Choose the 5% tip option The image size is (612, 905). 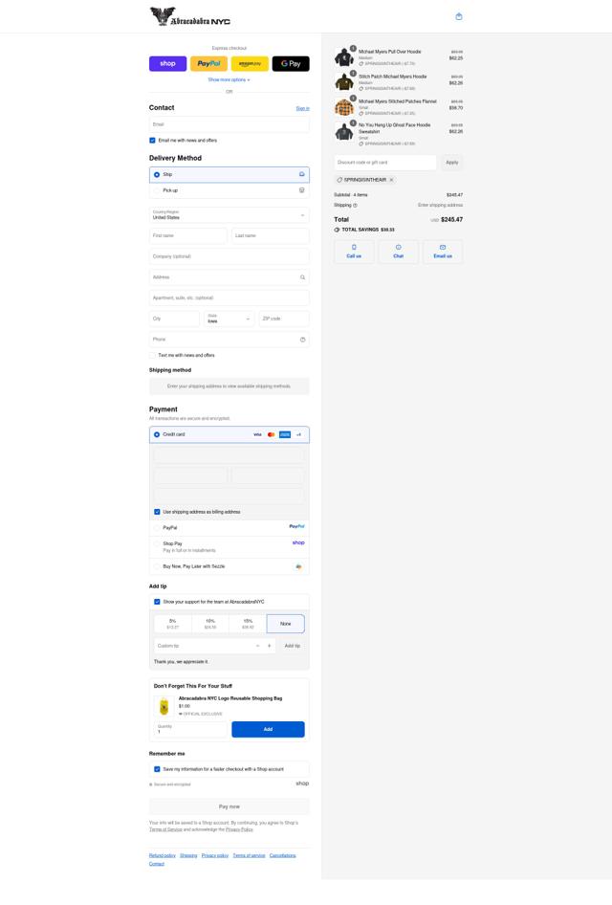[x=172, y=624]
